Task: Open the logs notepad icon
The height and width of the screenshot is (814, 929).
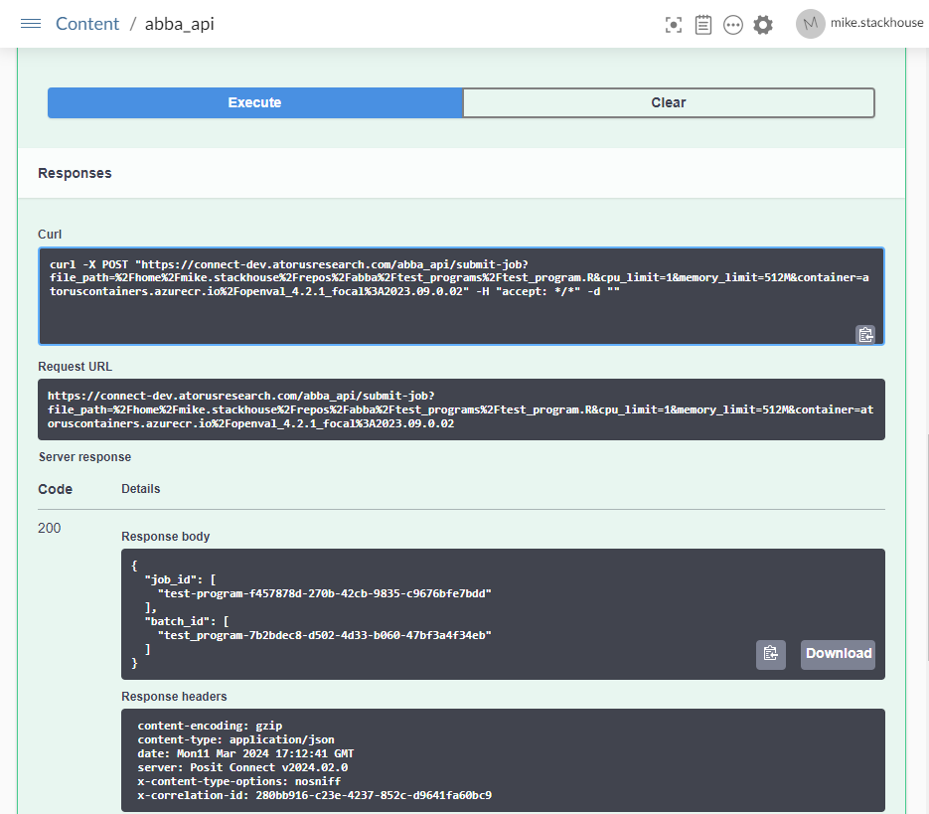Action: (703, 25)
